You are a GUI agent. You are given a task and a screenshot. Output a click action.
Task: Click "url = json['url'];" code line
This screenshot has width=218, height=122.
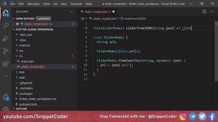[x=116, y=65]
